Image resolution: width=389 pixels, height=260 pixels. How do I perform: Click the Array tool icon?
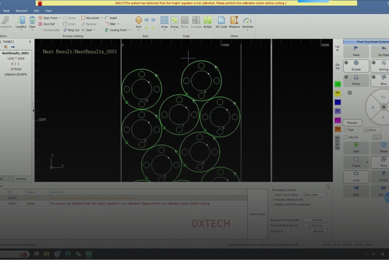pos(164,20)
